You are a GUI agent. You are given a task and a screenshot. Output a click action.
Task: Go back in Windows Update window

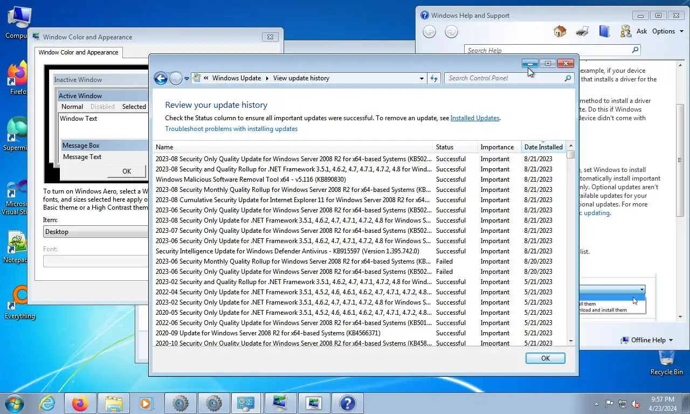click(161, 78)
